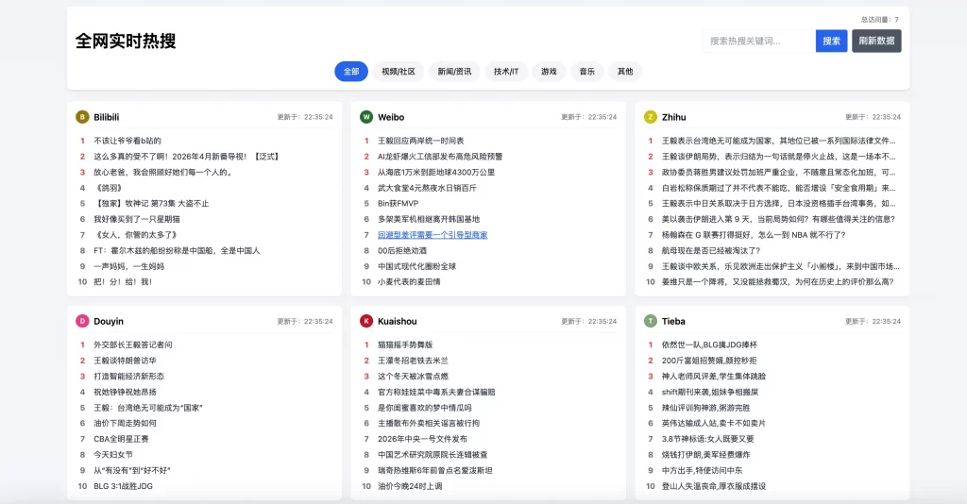
Task: Click the Douyin "D" avatar icon
Action: point(82,321)
